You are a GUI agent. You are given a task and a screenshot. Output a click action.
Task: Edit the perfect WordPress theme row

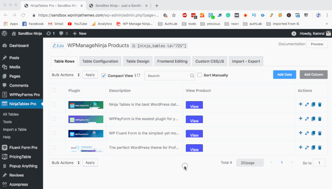click(x=307, y=148)
